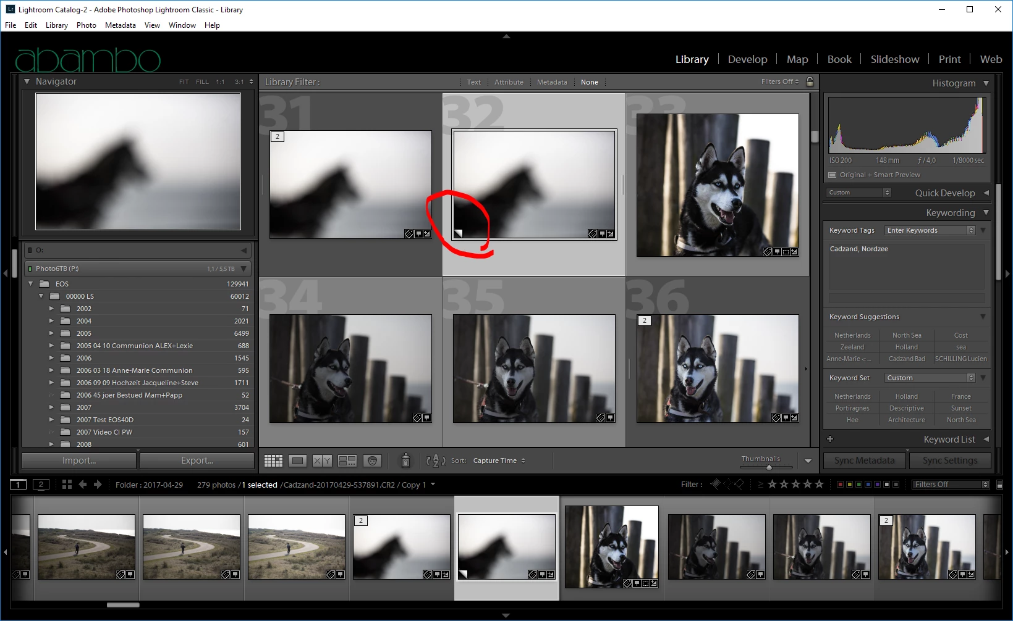Expand the Keyword List panel
The width and height of the screenshot is (1013, 621).
(x=986, y=440)
